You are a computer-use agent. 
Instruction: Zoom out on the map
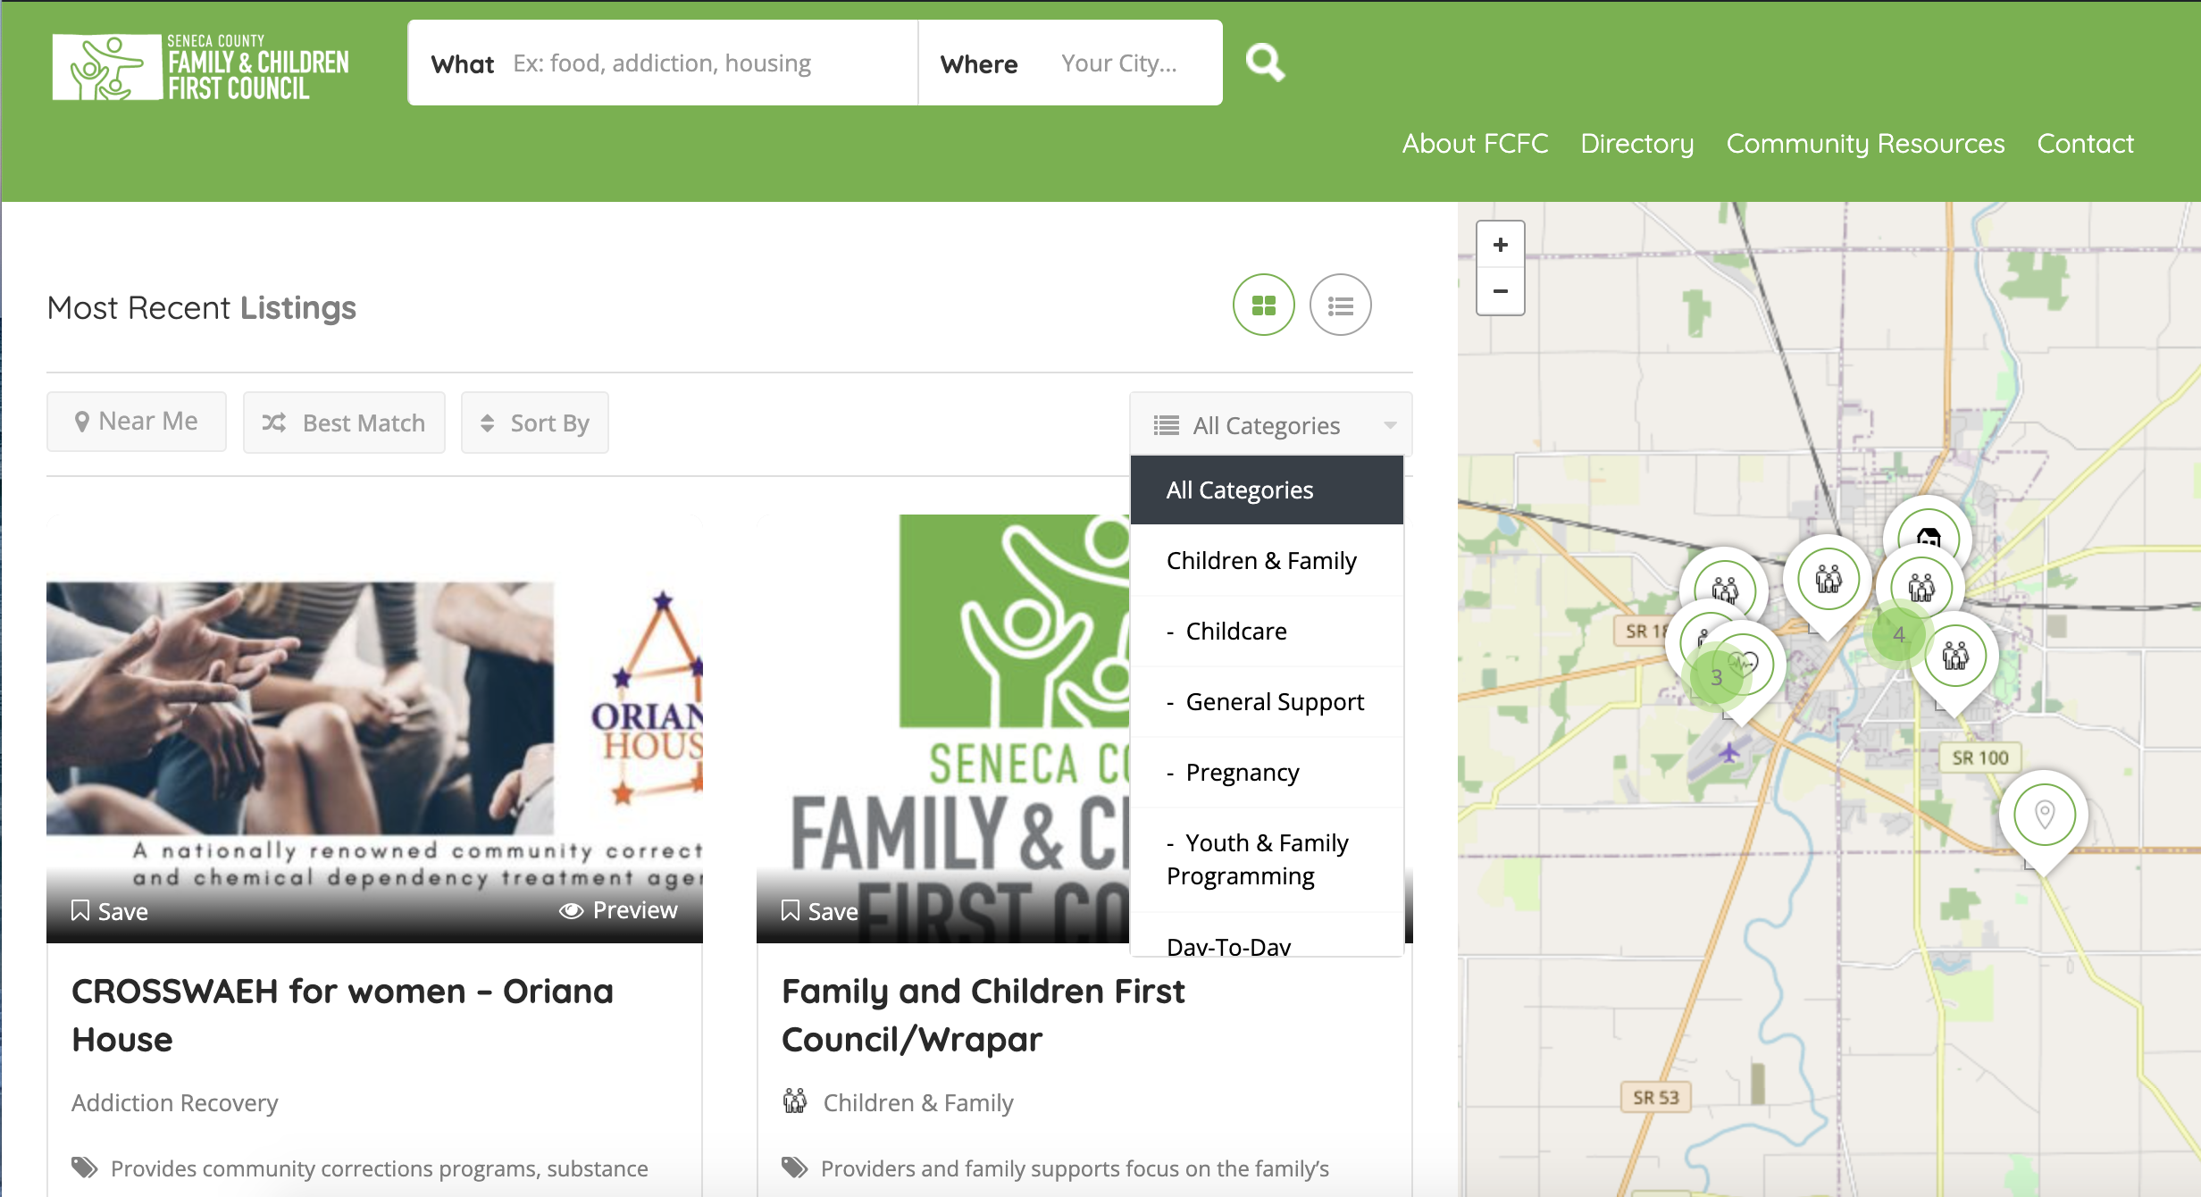[1500, 291]
